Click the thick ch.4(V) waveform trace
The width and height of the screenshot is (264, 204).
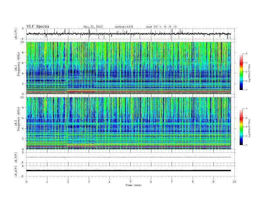tap(130, 170)
